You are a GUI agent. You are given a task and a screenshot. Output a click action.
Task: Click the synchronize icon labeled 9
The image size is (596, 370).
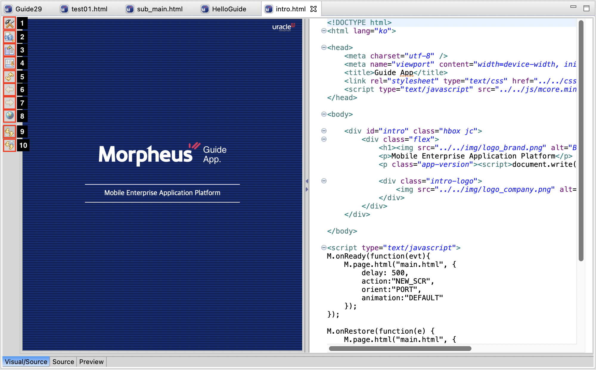pos(9,132)
